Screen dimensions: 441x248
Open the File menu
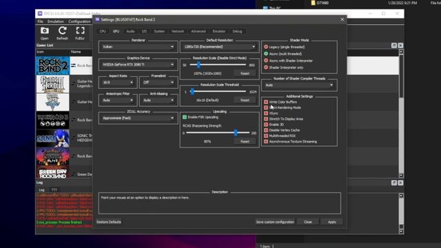coord(41,21)
